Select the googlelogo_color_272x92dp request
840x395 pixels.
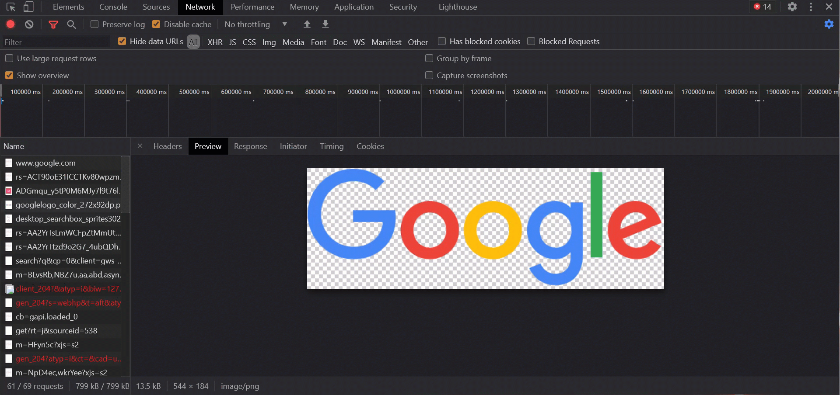68,205
